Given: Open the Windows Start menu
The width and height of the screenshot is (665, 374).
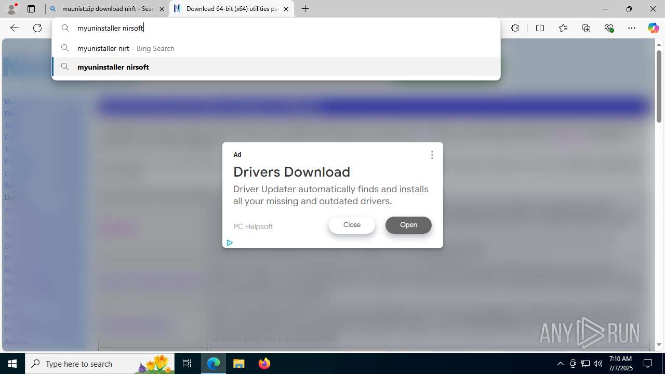Looking at the screenshot, I should point(12,364).
